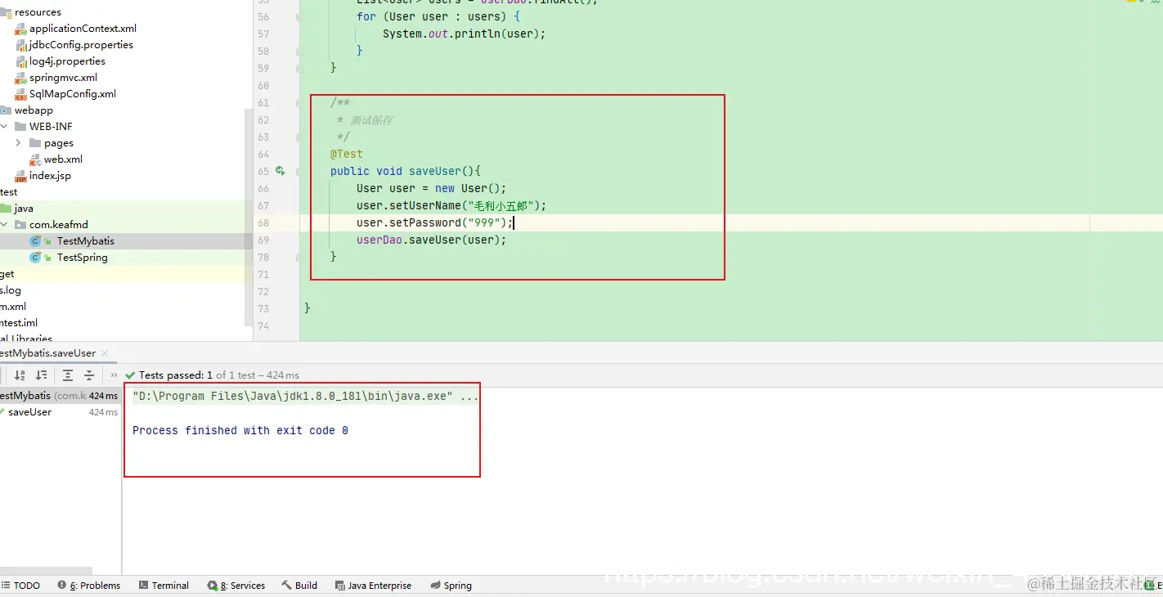Image resolution: width=1163 pixels, height=597 pixels.
Task: Open the Terminal tool window
Action: click(x=164, y=586)
